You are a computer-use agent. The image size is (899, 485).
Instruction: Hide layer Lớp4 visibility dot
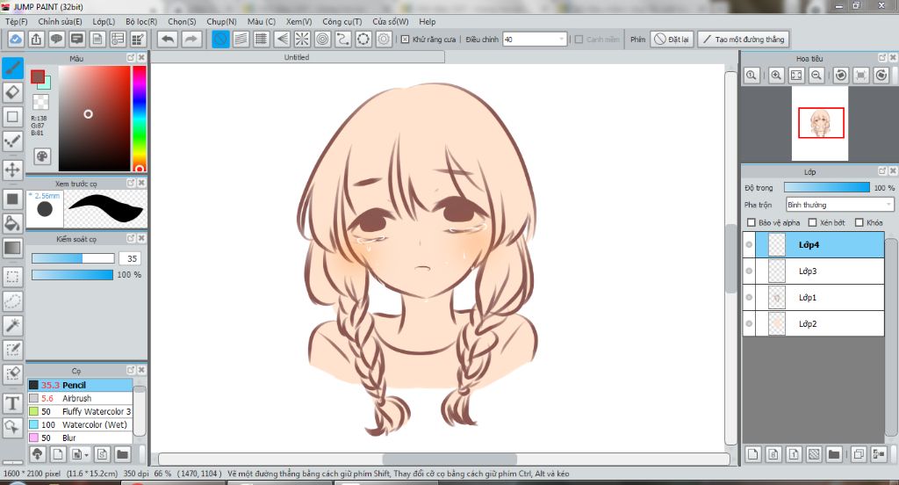pyautogui.click(x=749, y=244)
